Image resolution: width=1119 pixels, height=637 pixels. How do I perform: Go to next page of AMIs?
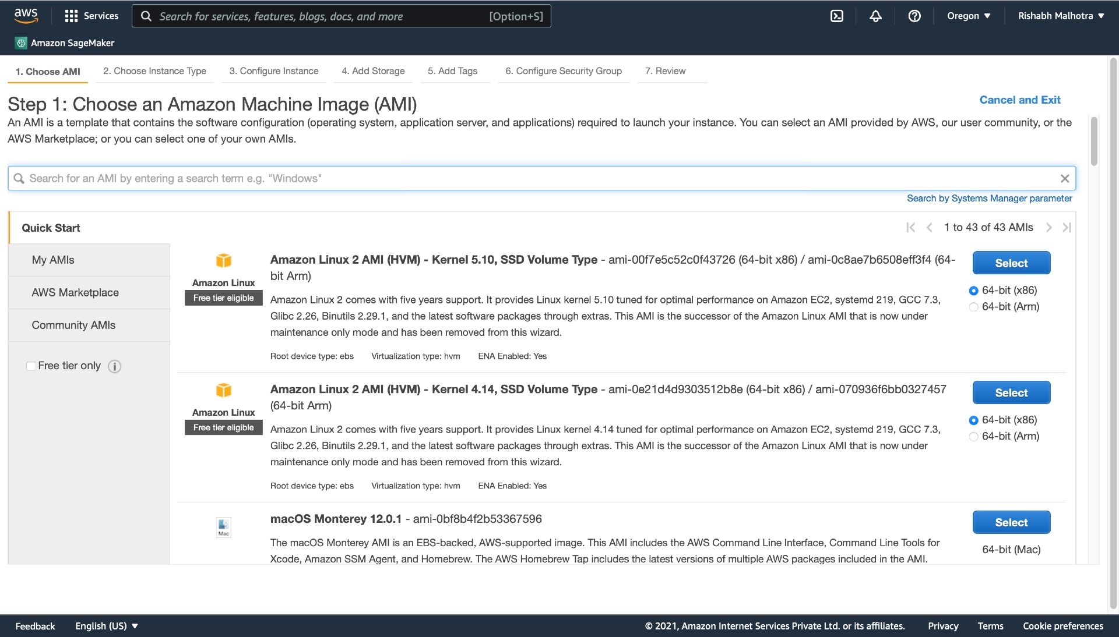(x=1048, y=228)
